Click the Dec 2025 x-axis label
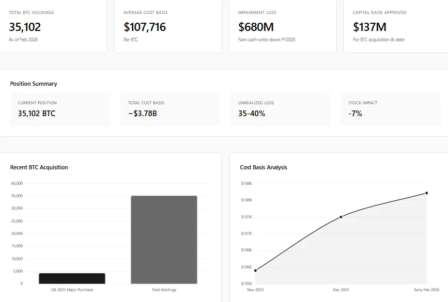448x302 pixels. click(341, 290)
